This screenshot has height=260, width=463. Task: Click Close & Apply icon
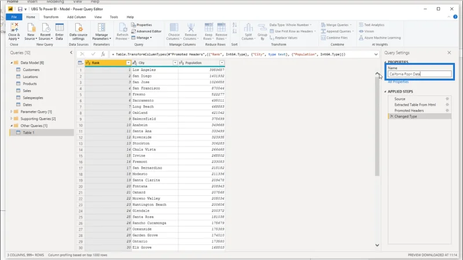tap(14, 27)
